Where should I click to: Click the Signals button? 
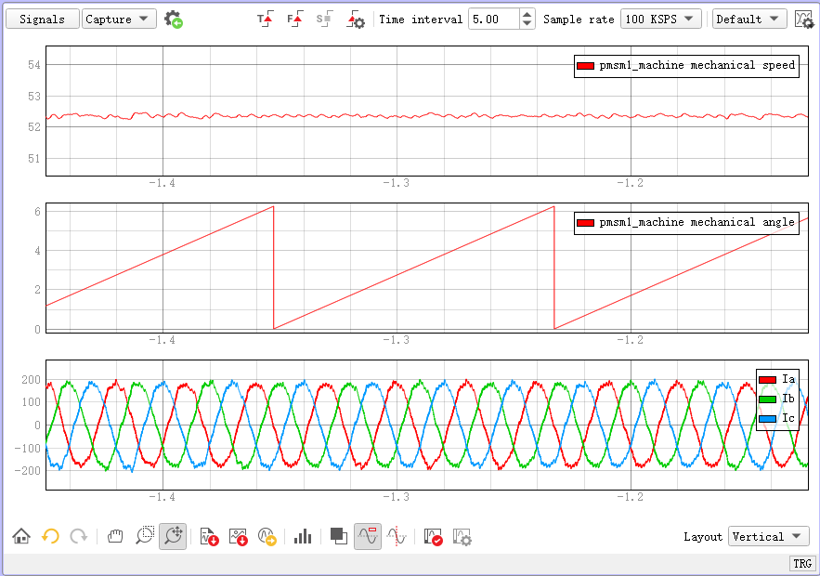click(x=42, y=20)
